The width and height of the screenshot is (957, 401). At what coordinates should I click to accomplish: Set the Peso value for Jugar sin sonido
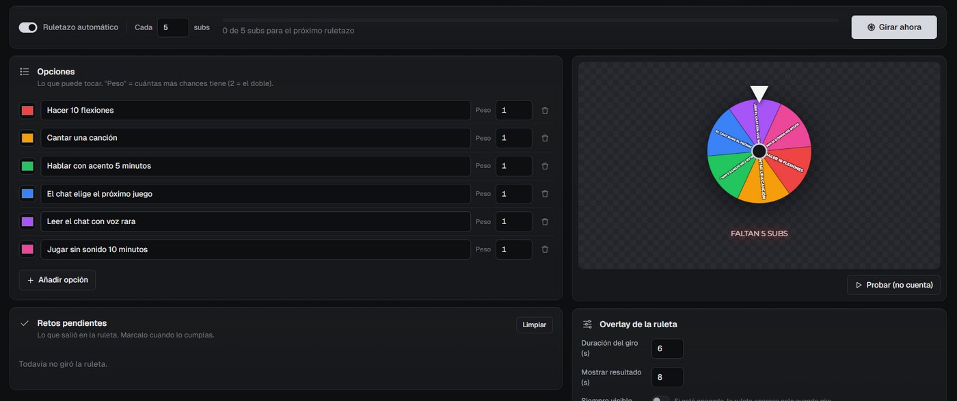coord(514,249)
